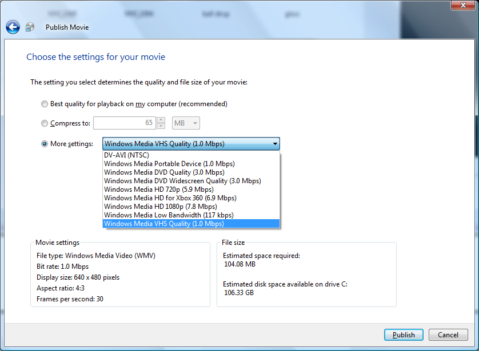Click the Publish Movie title text
Viewport: 479px width, 351px height.
click(x=67, y=27)
